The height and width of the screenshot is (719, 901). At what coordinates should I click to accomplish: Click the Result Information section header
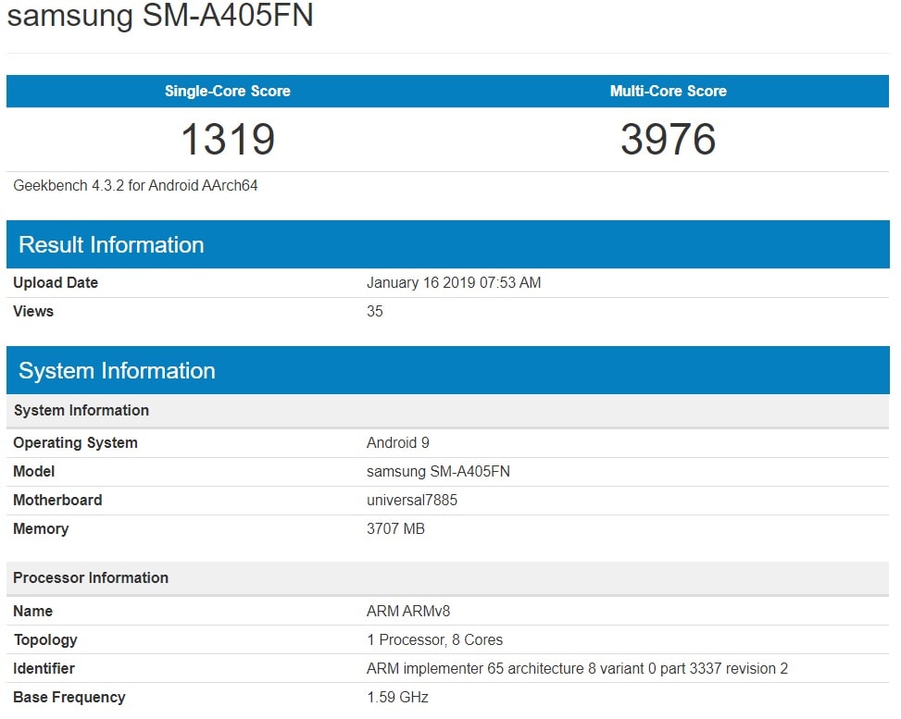click(447, 244)
